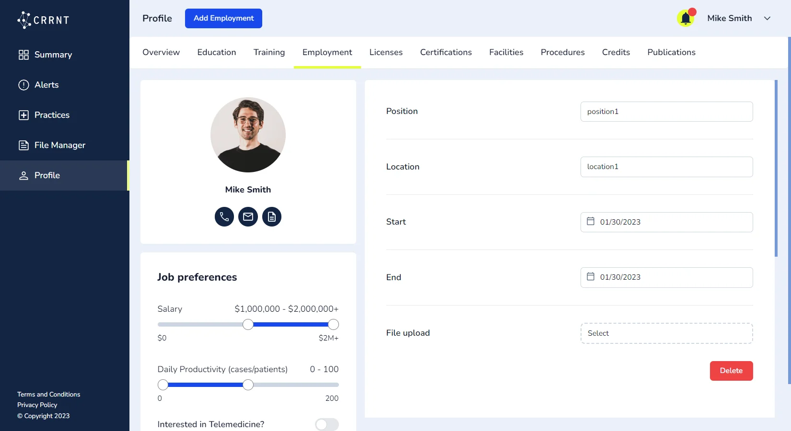This screenshot has width=791, height=431.
Task: Click the document icon under profile photo
Action: 272,217
